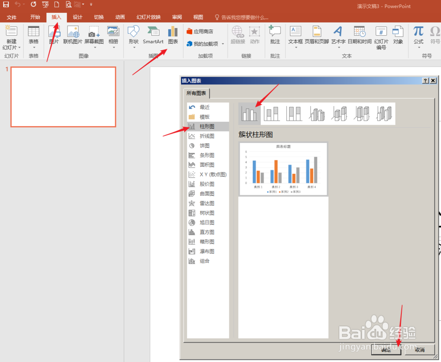Click the Action (动作) button
The image size is (441, 362).
pos(254,35)
